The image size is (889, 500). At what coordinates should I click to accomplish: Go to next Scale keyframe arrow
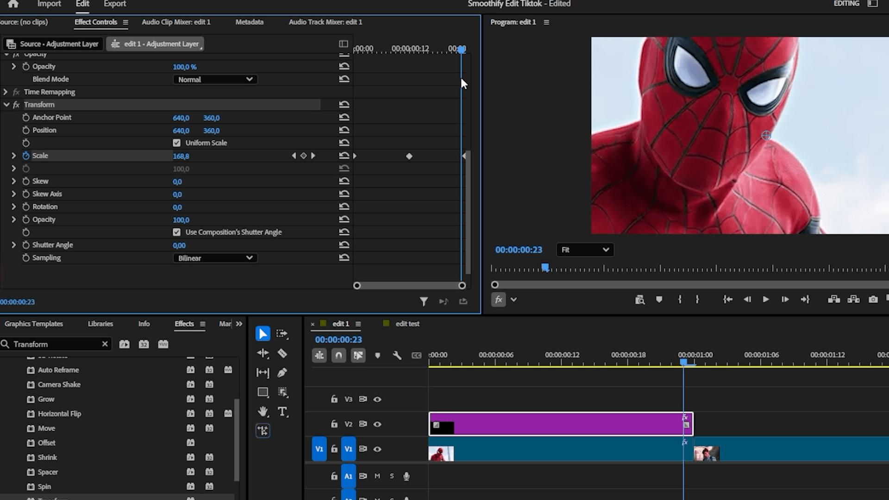click(313, 156)
